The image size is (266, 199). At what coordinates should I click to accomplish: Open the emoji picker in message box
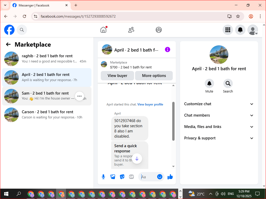click(160, 177)
